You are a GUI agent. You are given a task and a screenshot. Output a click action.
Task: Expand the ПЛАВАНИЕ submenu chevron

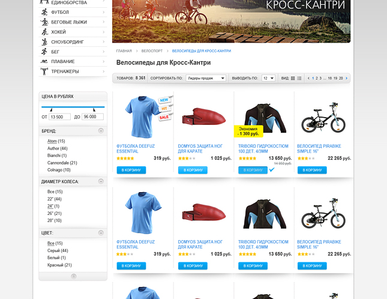click(104, 61)
